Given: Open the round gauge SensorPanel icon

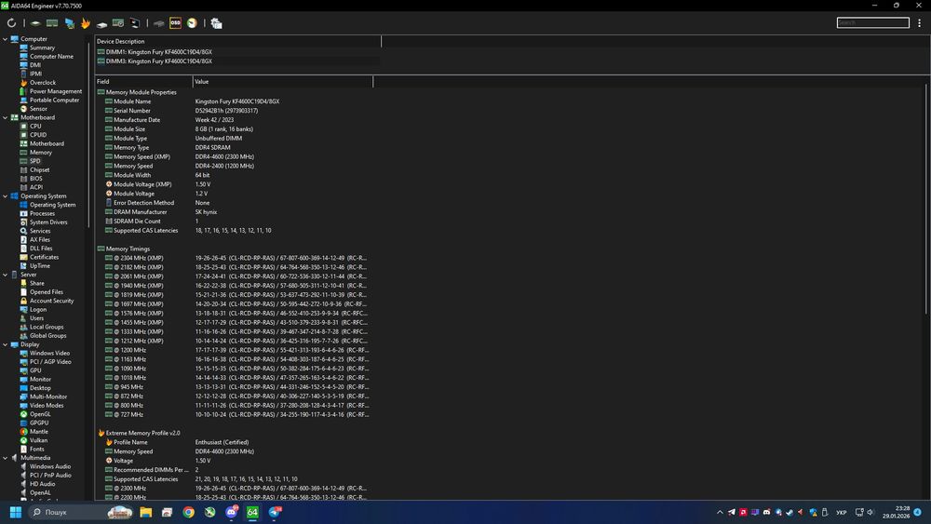Looking at the screenshot, I should tap(192, 23).
